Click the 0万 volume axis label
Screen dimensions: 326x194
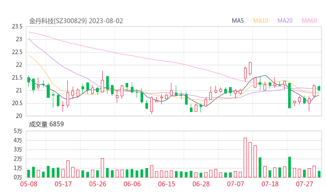[18, 177]
